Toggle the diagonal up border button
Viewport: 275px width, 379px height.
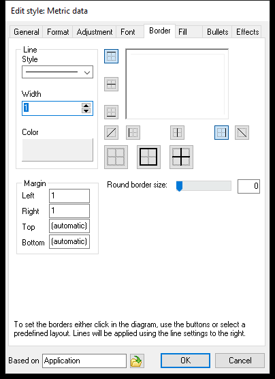111,132
